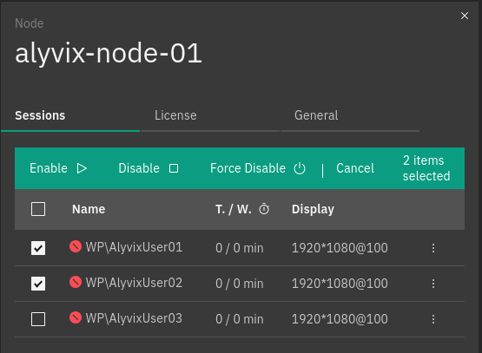Select the WP\AlyvixUser02 session name

point(134,283)
